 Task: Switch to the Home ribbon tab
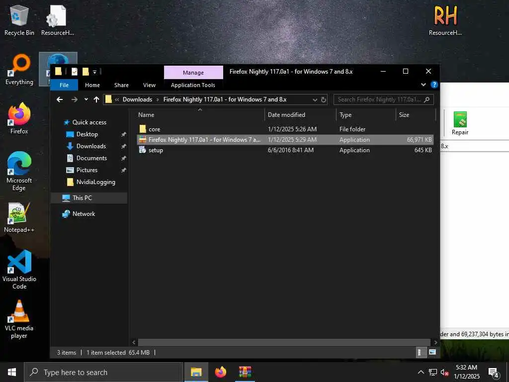pyautogui.click(x=92, y=85)
